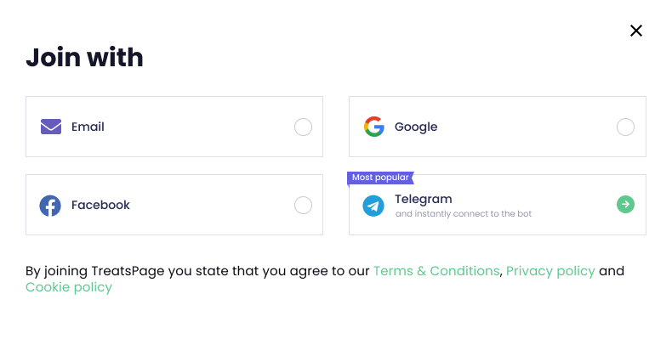Select the Email radio button

303,127
